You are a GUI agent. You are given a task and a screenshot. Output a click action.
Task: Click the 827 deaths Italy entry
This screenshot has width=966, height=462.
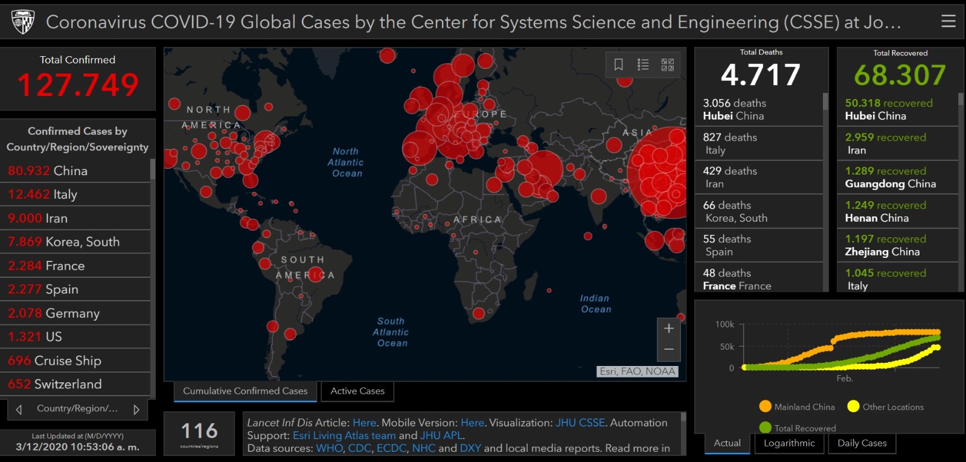(x=759, y=144)
